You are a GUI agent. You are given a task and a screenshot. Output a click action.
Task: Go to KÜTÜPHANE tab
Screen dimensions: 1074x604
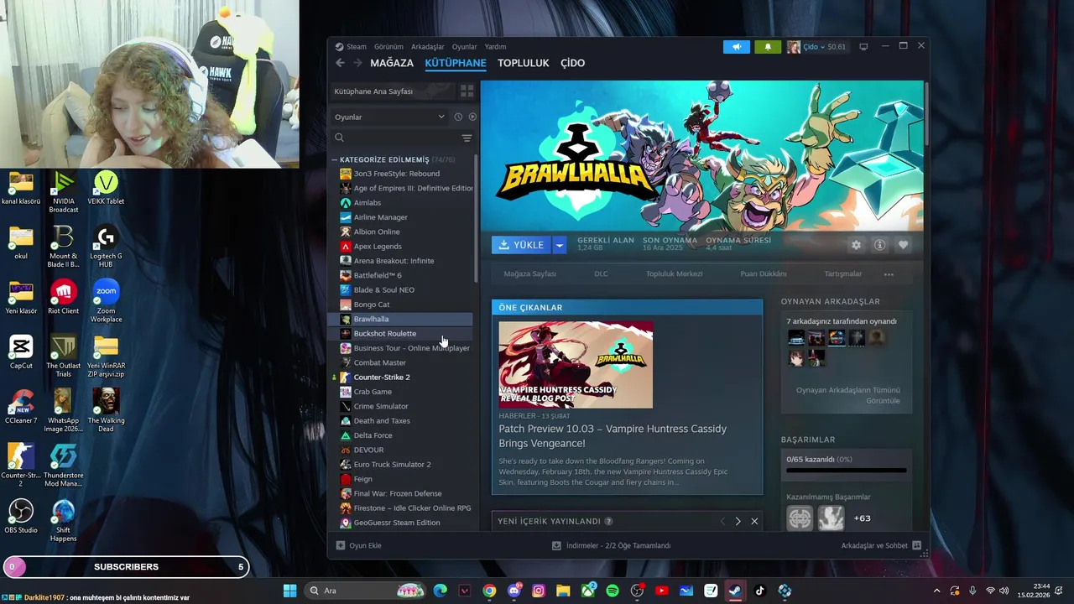pos(456,63)
